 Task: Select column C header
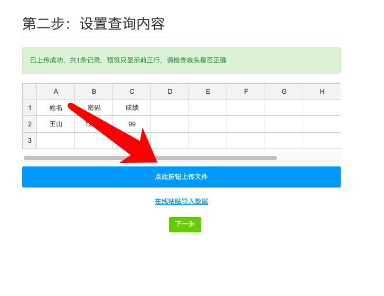132,92
